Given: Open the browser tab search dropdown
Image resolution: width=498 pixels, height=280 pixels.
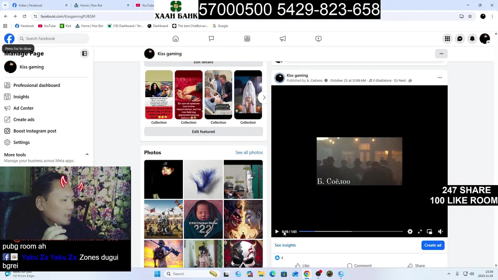Looking at the screenshot, I should coord(5,5).
